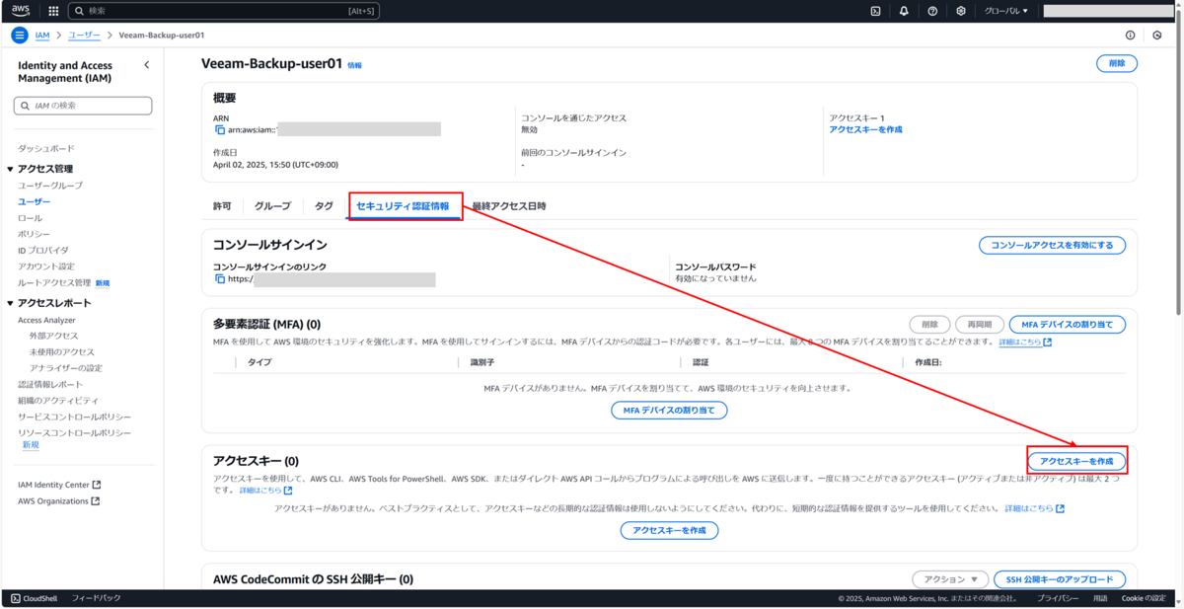This screenshot has height=609, width=1184.
Task: Open Analyzer settings in navigation
Action: coord(65,368)
